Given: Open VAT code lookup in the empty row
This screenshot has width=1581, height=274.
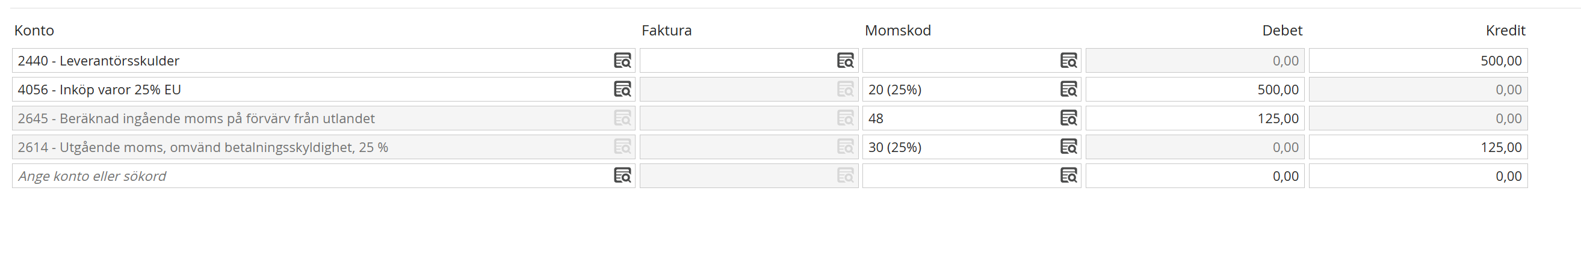Looking at the screenshot, I should 1068,176.
